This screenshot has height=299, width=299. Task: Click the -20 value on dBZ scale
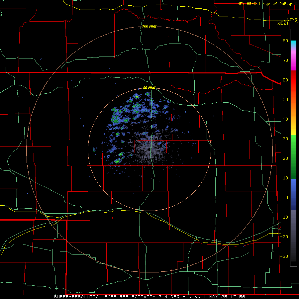coord(284,237)
